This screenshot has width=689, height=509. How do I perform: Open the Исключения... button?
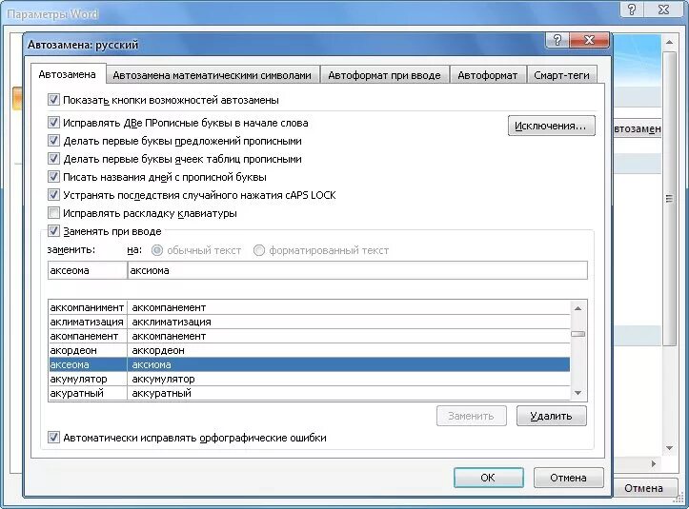tap(551, 126)
